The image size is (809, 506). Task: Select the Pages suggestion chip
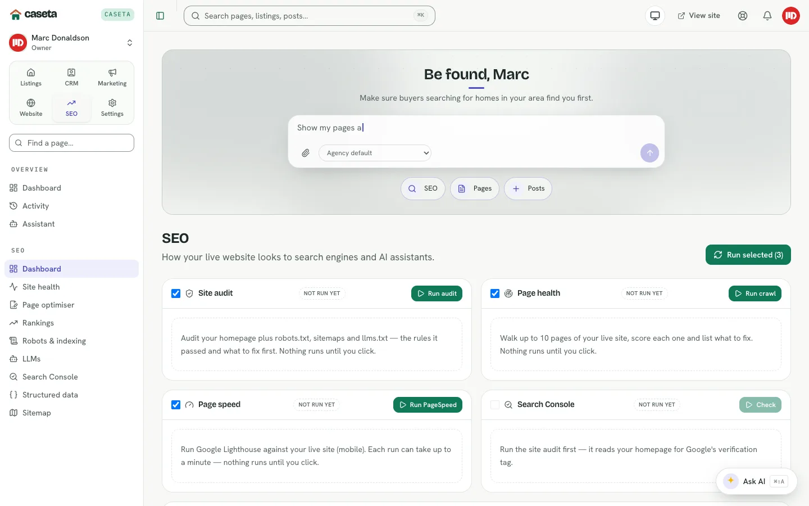point(475,188)
